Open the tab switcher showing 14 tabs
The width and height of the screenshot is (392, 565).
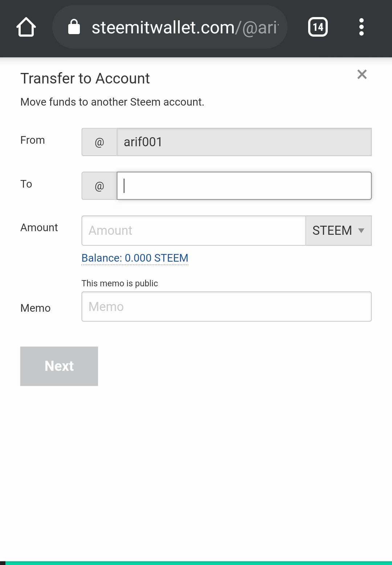pos(318,27)
